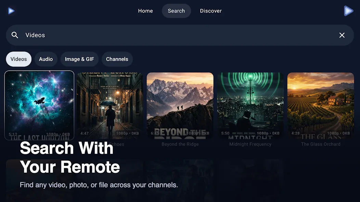
Task: Select the Search tab
Action: tap(176, 11)
